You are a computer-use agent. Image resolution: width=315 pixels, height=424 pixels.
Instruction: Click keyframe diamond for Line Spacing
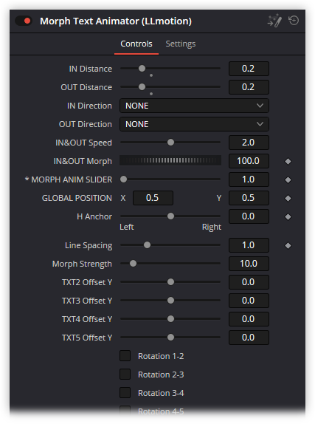288,245
